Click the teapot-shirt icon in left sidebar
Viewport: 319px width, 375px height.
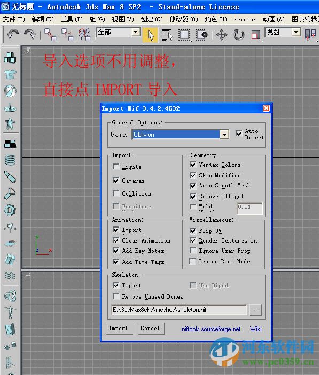[x=10, y=74]
